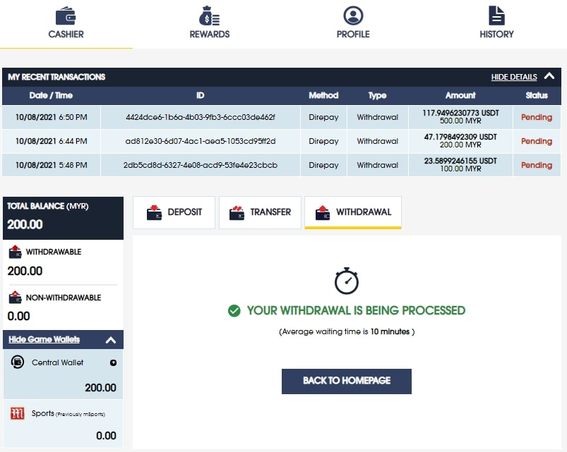567x452 pixels.
Task: Expand the Central Wallet arrow button
Action: pyautogui.click(x=113, y=362)
